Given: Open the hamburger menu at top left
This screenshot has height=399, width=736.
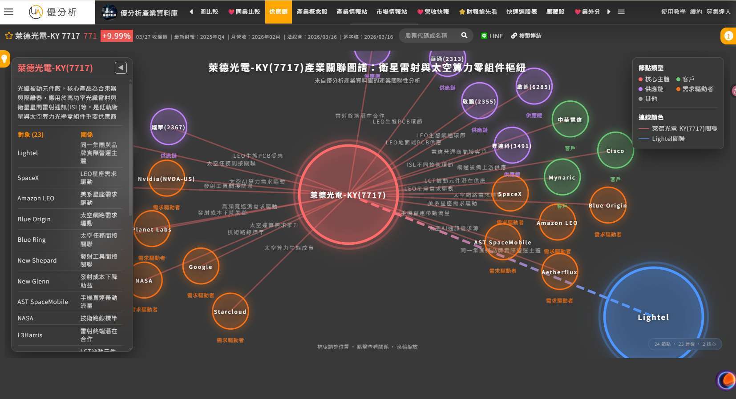Looking at the screenshot, I should coord(8,12).
